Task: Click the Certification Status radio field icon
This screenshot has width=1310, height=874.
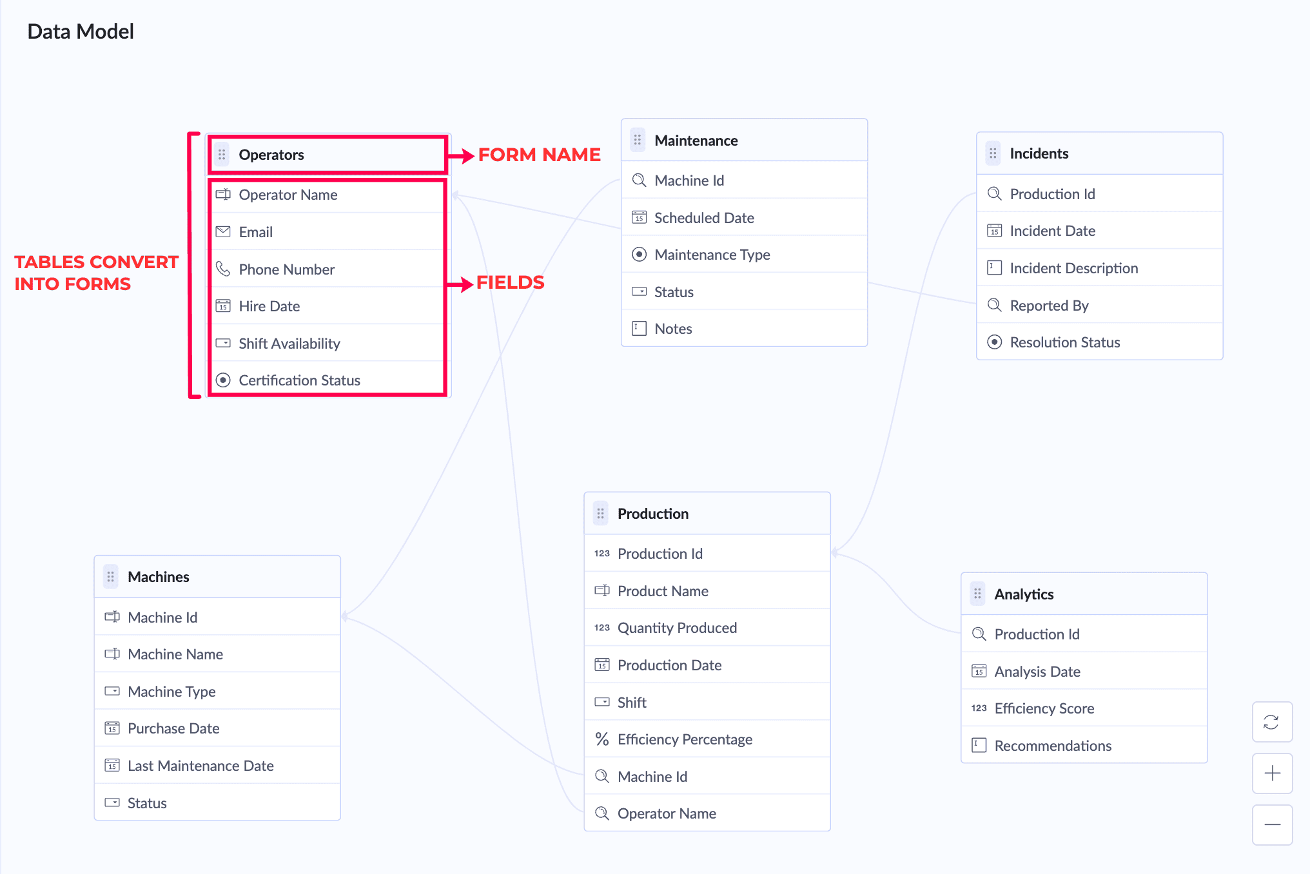Action: coord(223,380)
